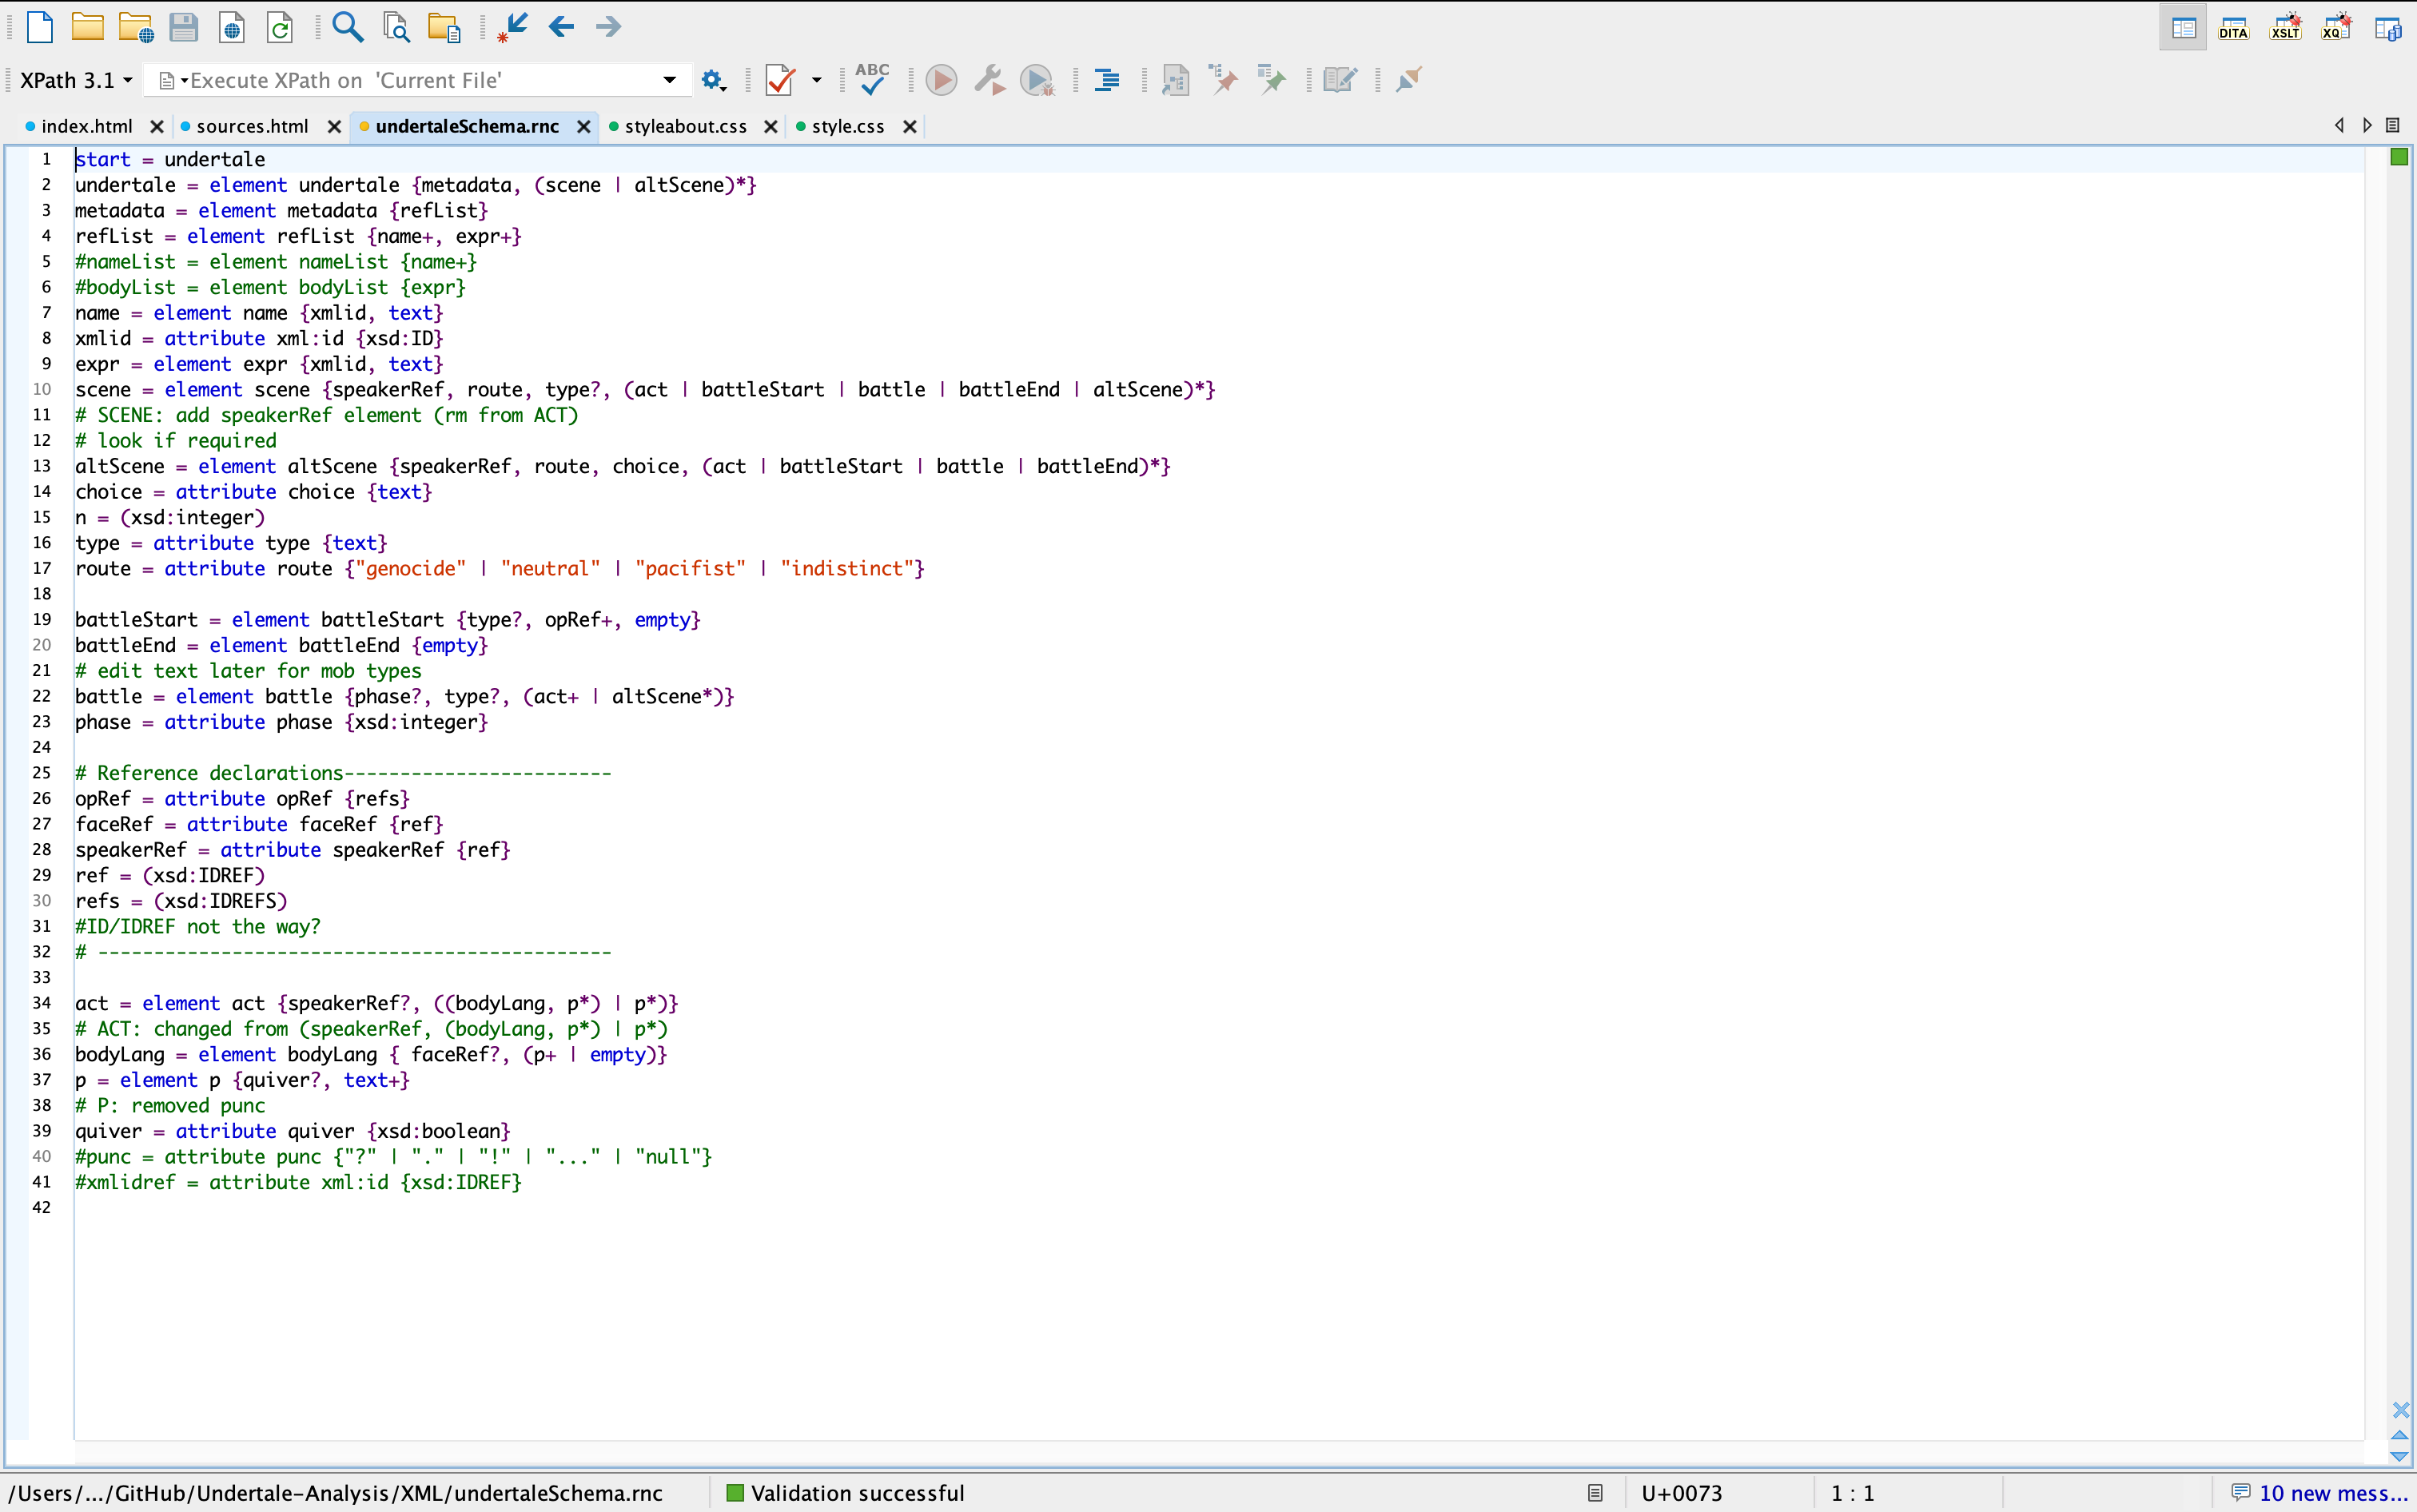Viewport: 2417px width, 1512px height.
Task: Open the Database perspective icon
Action: click(2388, 27)
